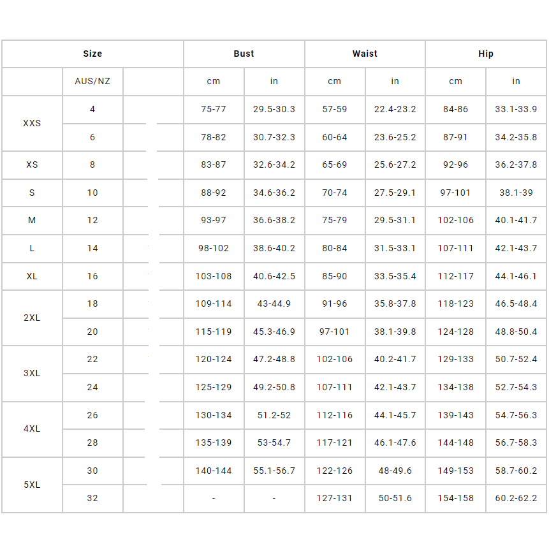This screenshot has height=549, width=549.
Task: Select the Waist column header
Action: coord(365,54)
